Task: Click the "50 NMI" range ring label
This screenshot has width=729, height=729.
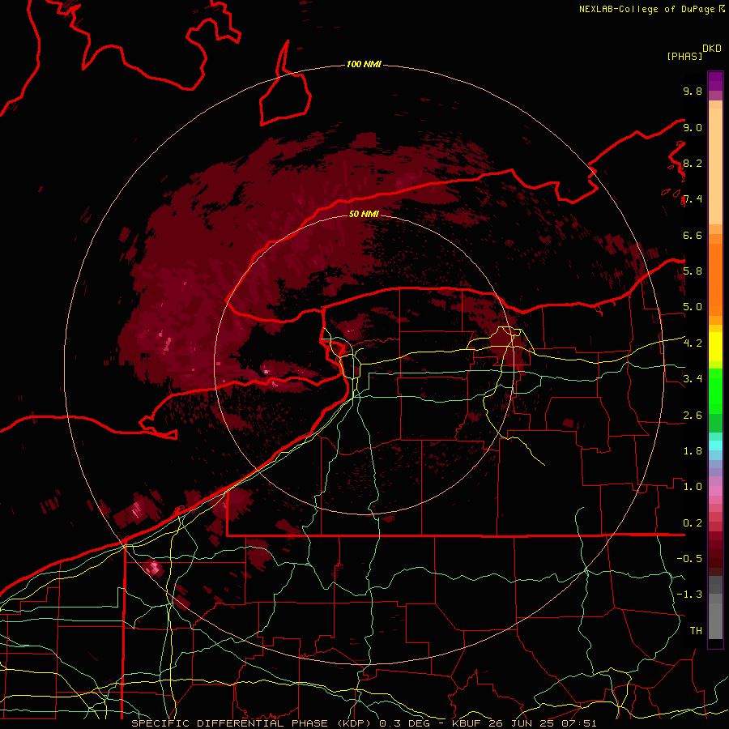Action: 364,214
